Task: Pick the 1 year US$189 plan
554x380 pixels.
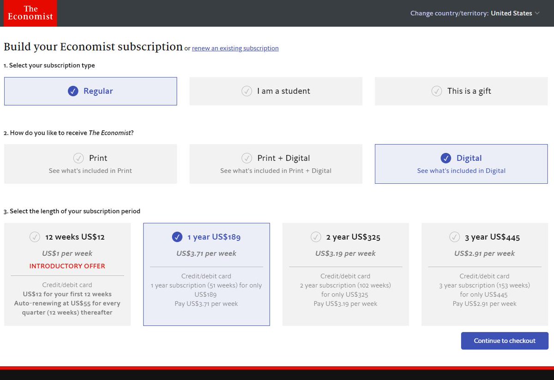Action: pyautogui.click(x=206, y=274)
